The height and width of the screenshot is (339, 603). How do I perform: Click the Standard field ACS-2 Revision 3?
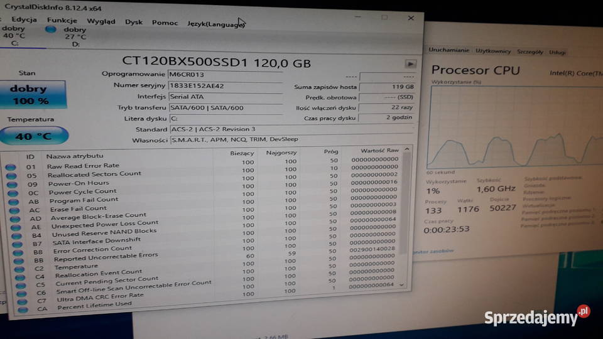292,129
